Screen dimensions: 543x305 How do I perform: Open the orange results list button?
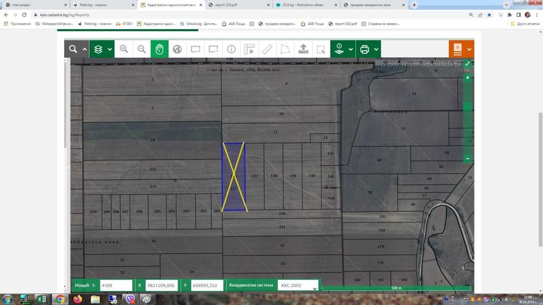(457, 49)
